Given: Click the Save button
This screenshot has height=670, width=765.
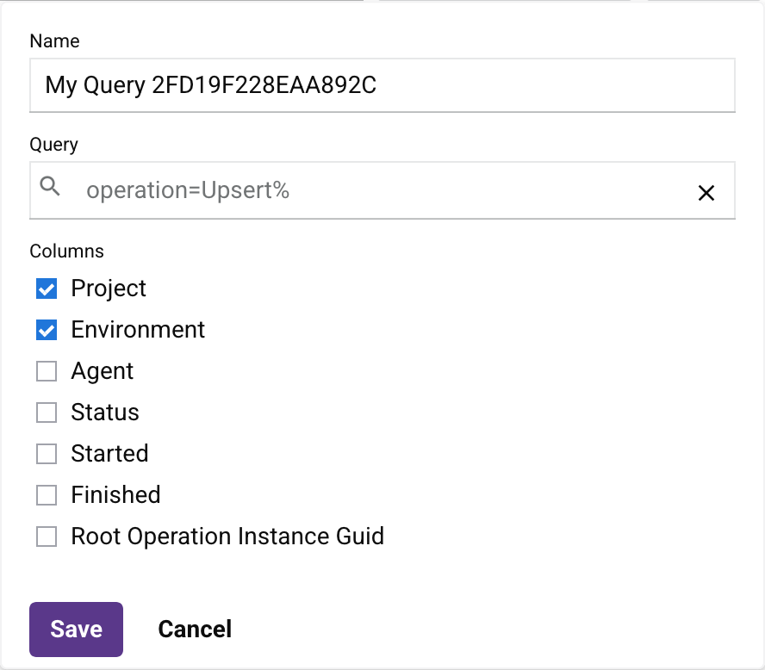Looking at the screenshot, I should [76, 629].
